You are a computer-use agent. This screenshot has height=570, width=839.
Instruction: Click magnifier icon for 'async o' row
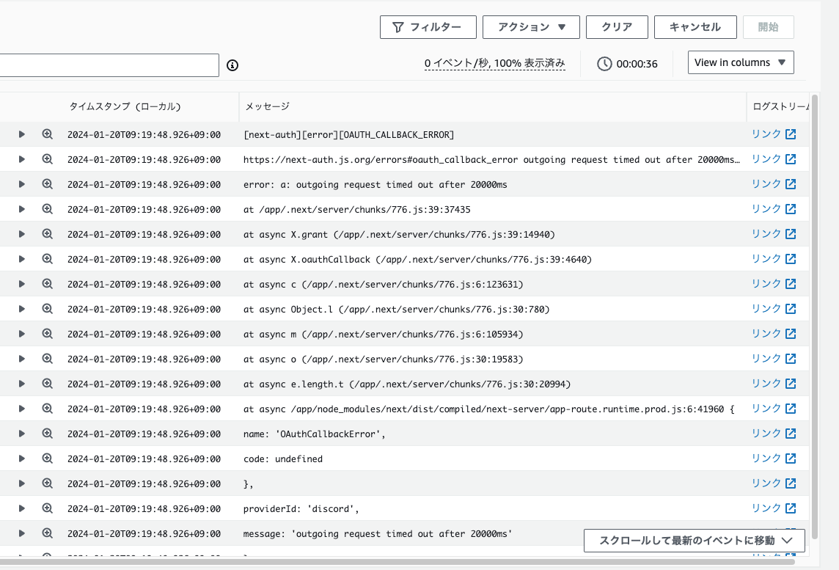[47, 359]
